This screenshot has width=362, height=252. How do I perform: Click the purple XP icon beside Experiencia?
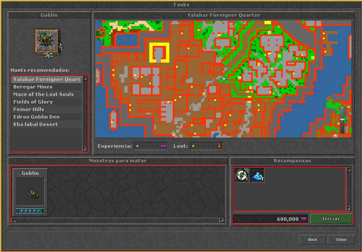pos(163,146)
